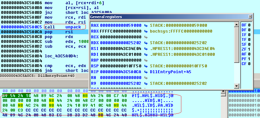
Task: Select the call unpack instruction
Action: [x=65, y=27]
